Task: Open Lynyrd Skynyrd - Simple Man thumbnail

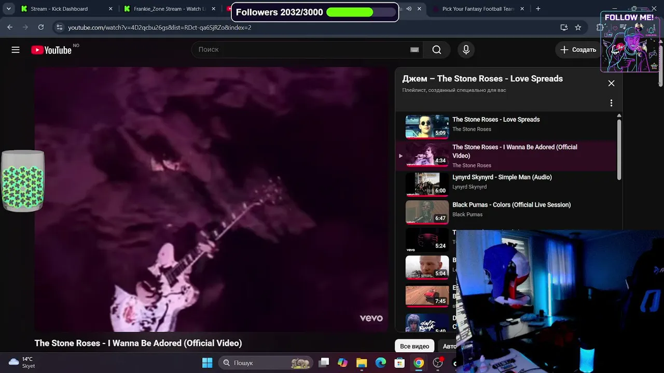Action: pos(427,184)
